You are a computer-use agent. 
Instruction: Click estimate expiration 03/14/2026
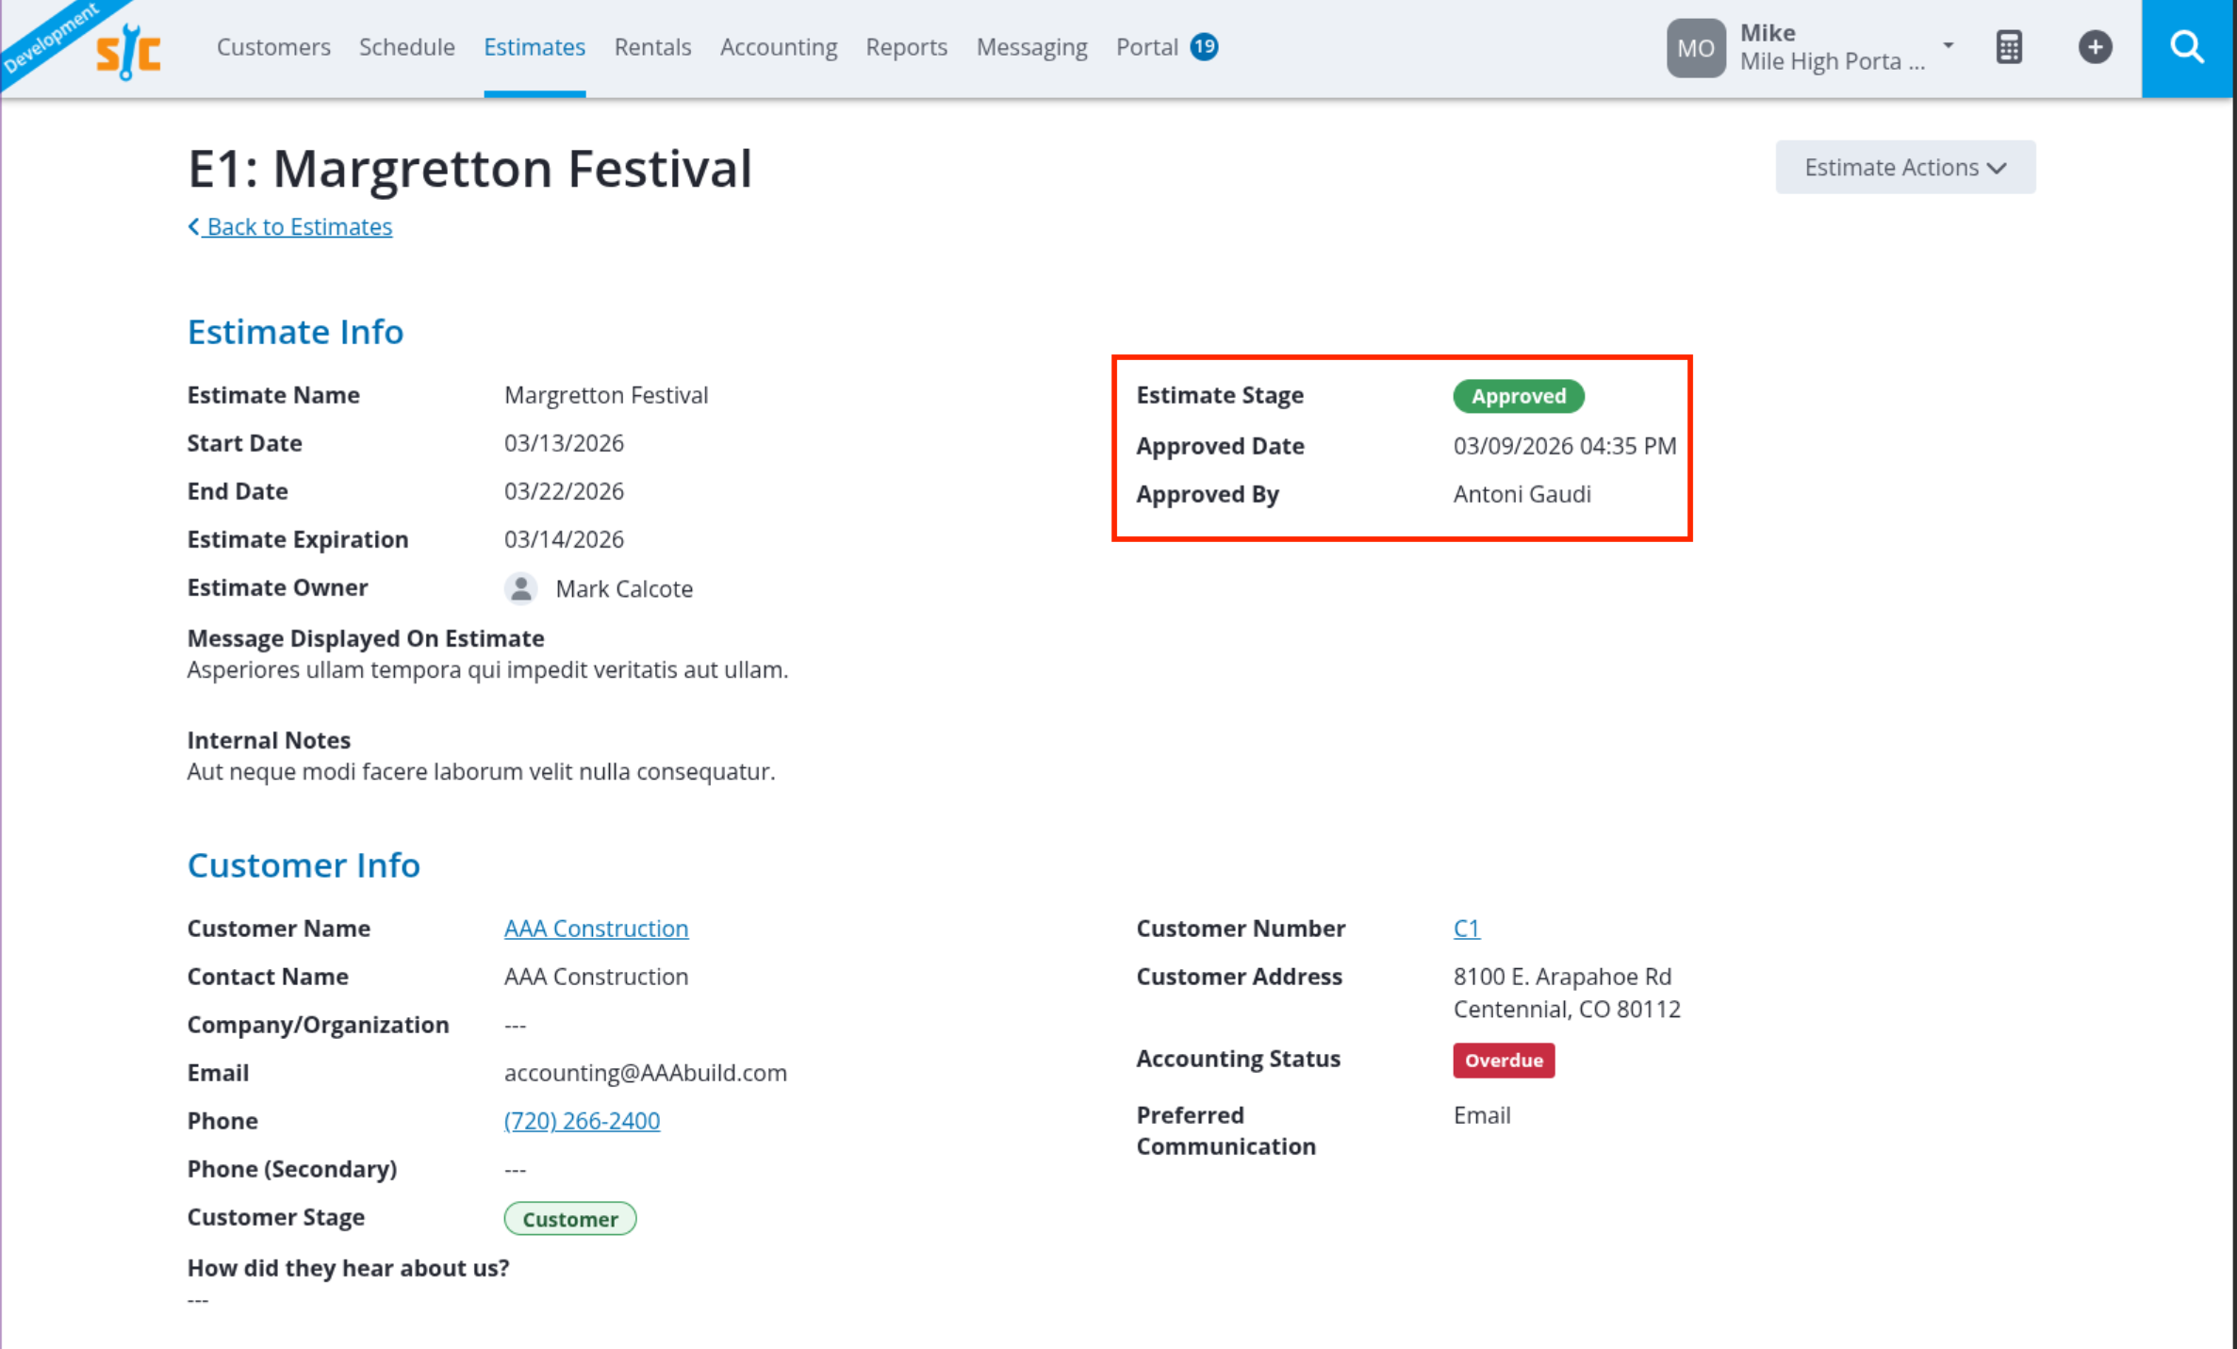[x=564, y=538]
